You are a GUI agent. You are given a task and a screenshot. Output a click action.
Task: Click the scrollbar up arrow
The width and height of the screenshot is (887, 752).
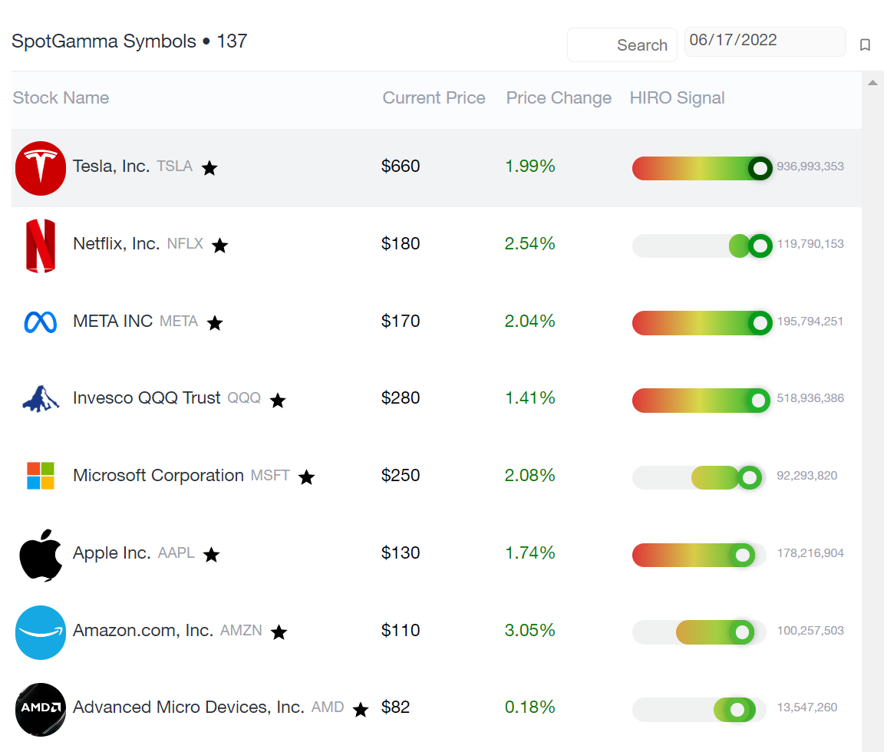tap(873, 83)
